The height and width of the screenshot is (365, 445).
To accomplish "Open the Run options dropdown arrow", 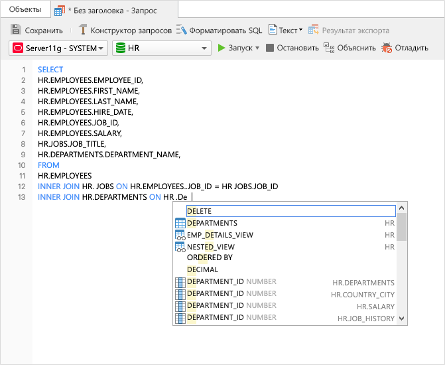I will (257, 48).
